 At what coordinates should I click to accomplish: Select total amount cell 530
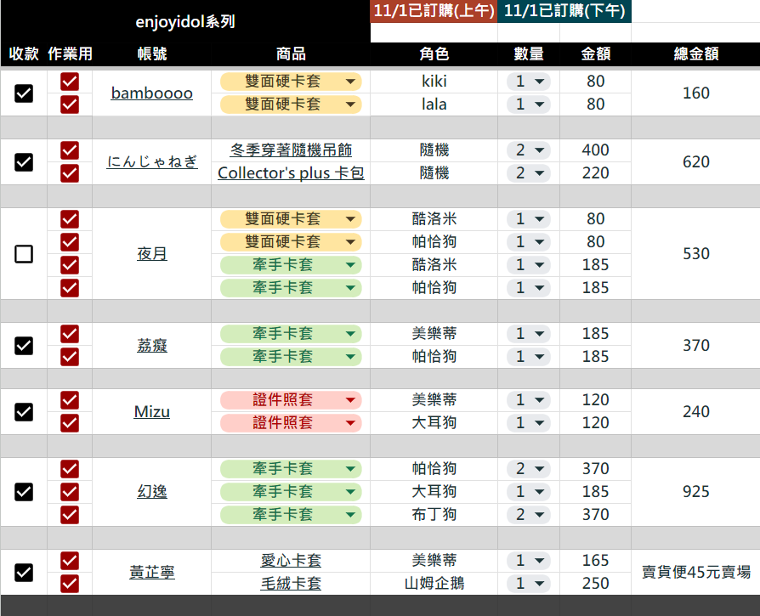695,254
